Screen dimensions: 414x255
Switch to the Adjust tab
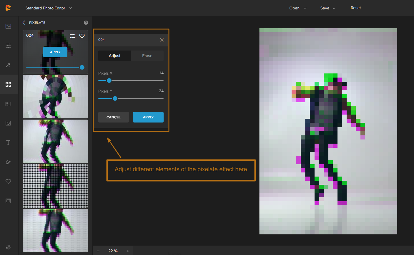[x=114, y=56]
